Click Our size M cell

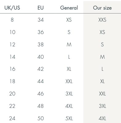click(x=103, y=57)
